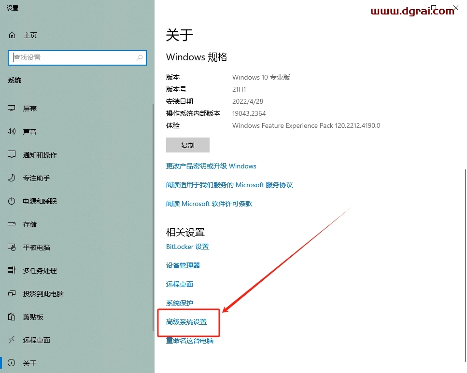Viewport: 467px width, 373px height.
Task: Click the search magnifier icon
Action: tap(140, 57)
